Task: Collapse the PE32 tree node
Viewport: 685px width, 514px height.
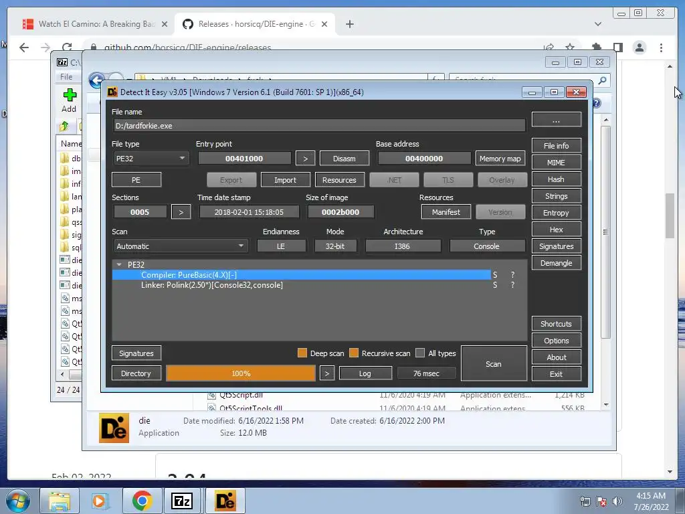Action: coord(119,264)
